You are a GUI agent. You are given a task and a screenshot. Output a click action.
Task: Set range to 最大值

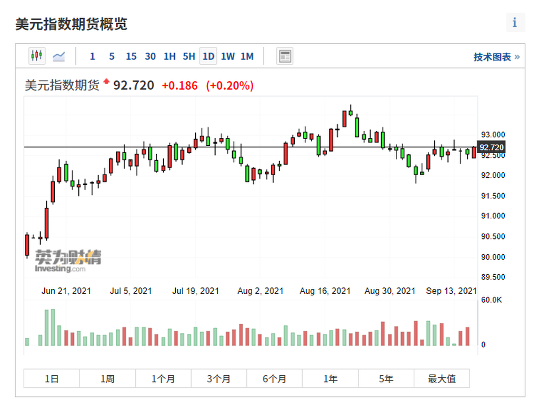pos(442,379)
